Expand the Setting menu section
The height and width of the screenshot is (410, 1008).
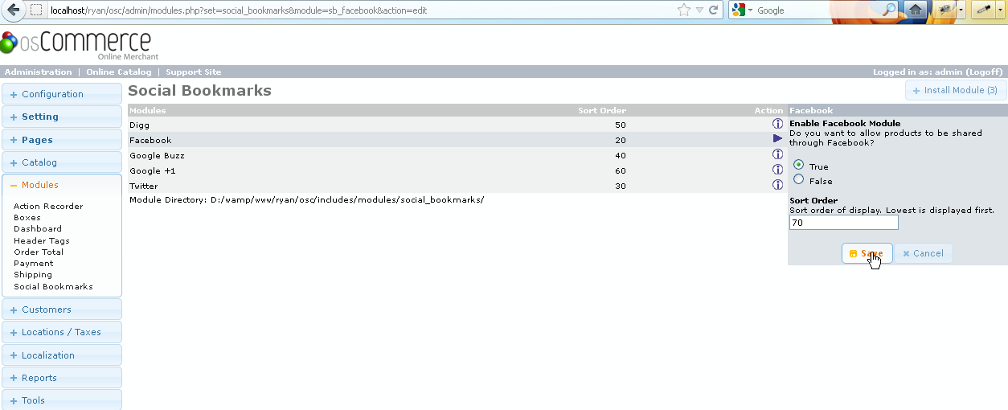[x=62, y=117]
